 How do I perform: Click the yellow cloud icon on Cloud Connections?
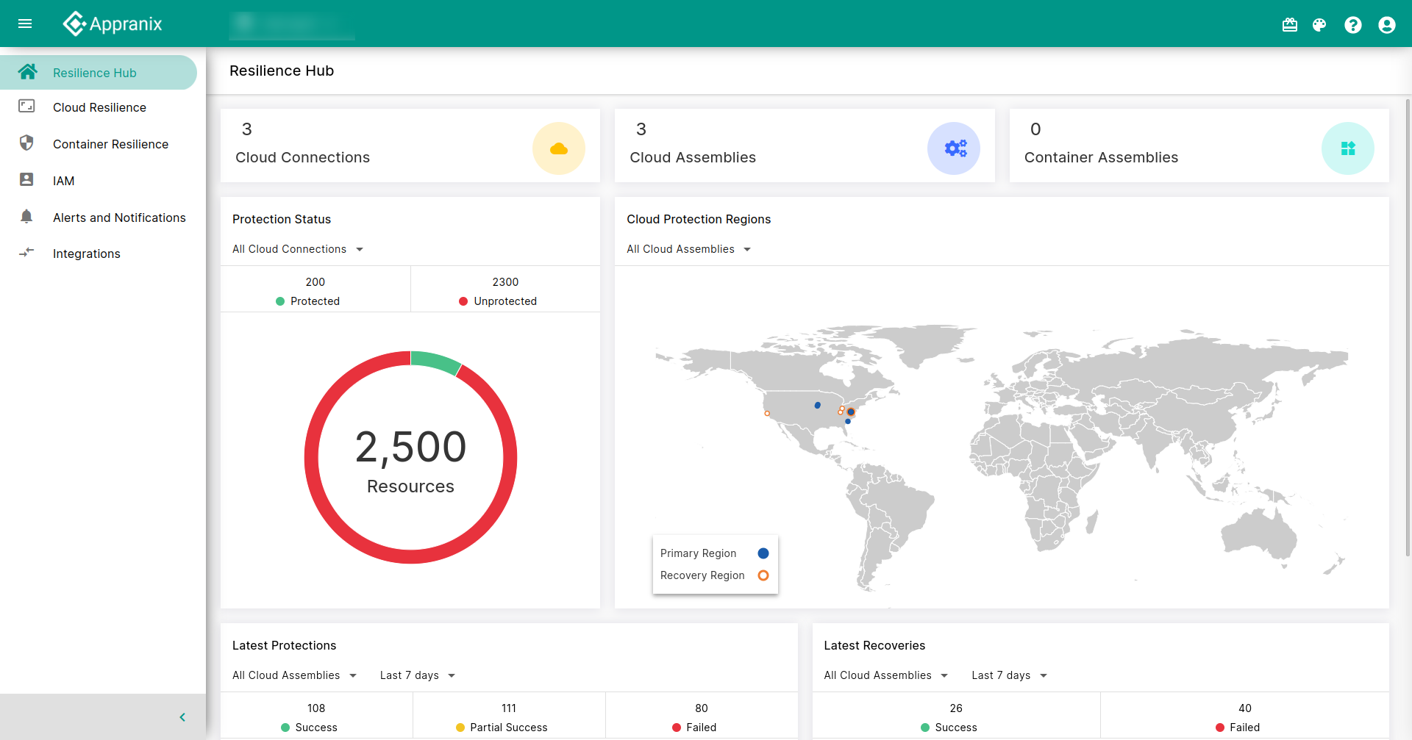click(558, 148)
